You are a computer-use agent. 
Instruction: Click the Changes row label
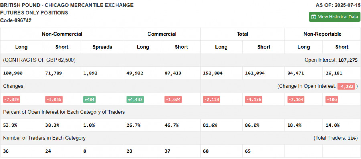(13, 86)
